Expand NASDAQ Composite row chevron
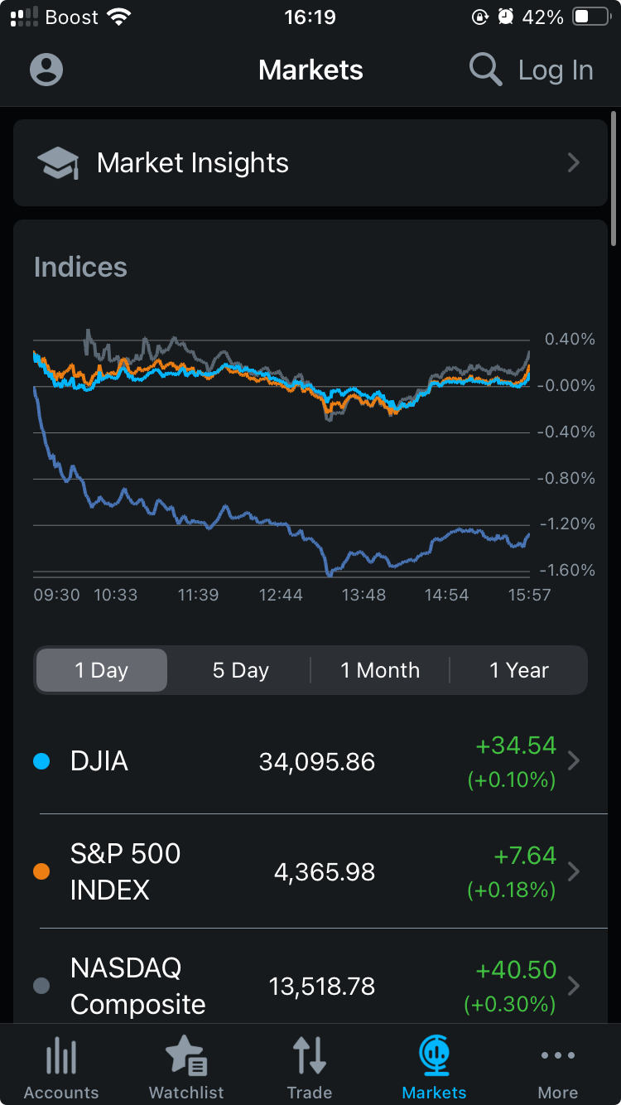Image resolution: width=621 pixels, height=1105 pixels. pyautogui.click(x=574, y=986)
